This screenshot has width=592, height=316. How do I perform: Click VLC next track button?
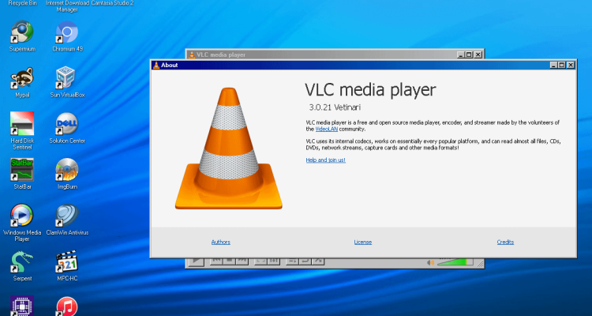242,261
